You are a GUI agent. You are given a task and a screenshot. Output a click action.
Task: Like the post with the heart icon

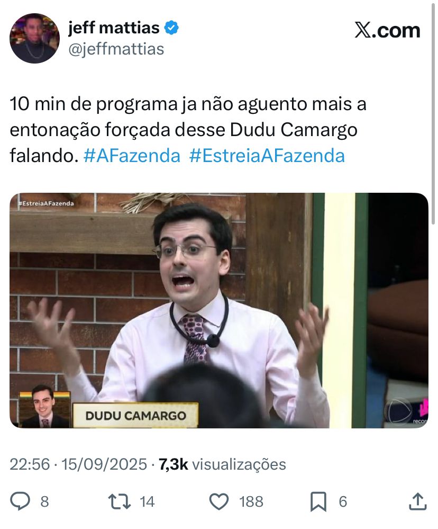(x=219, y=501)
